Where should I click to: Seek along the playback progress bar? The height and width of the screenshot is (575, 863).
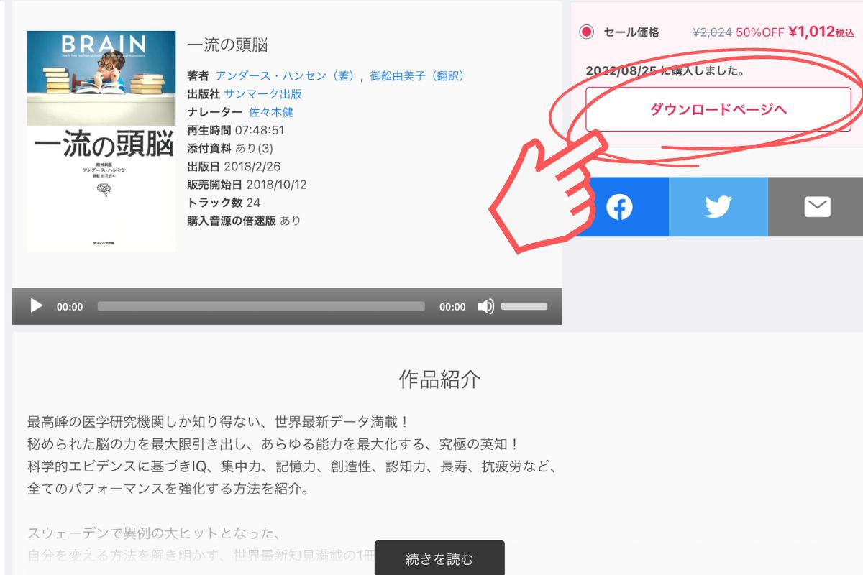pos(259,306)
